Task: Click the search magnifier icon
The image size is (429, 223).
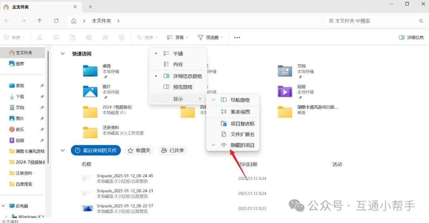Action: click(421, 21)
